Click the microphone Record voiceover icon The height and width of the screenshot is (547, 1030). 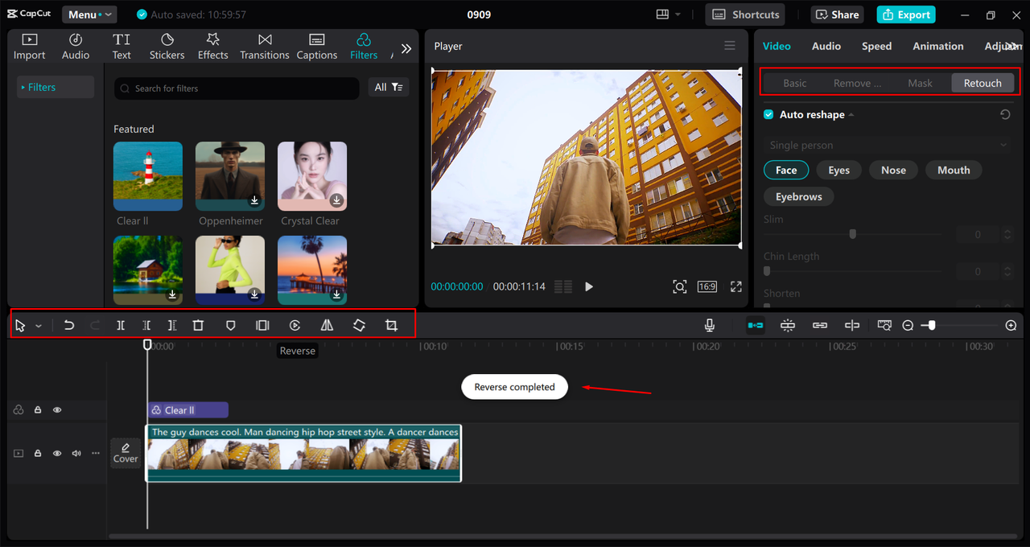point(710,325)
